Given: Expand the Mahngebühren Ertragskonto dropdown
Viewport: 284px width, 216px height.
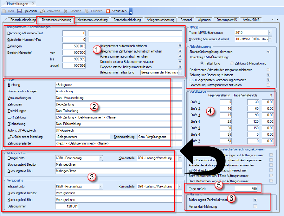Looking at the screenshot, I should coord(100,158).
